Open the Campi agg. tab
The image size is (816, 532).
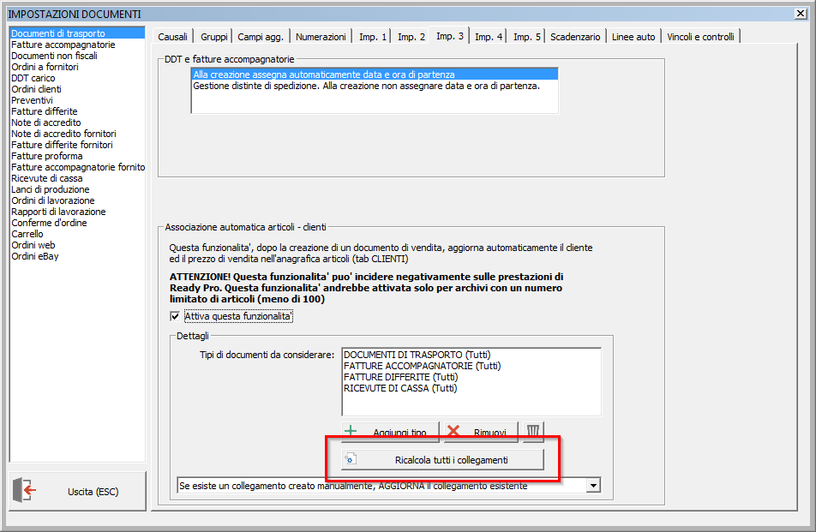[x=261, y=37]
